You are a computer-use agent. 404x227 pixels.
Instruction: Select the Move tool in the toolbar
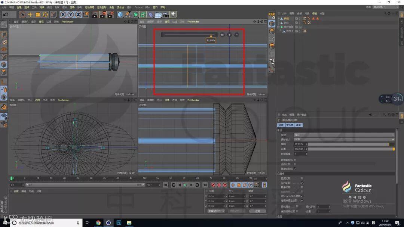[x=30, y=15]
